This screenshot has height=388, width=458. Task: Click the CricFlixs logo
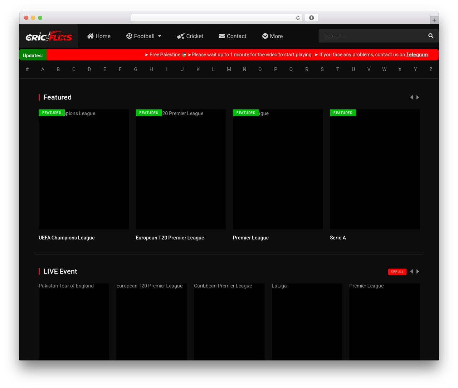49,36
